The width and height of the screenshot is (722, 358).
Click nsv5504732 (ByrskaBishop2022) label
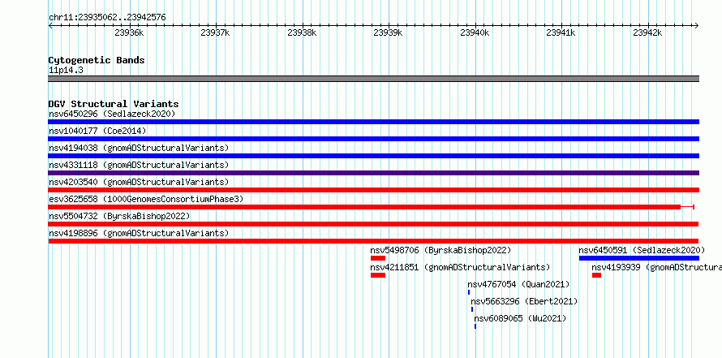tap(119, 216)
